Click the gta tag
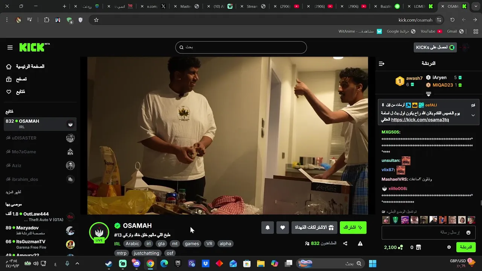482x271 pixels. coord(161,244)
